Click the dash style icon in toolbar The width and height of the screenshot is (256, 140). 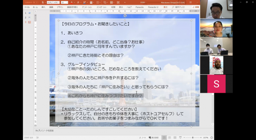(x=98, y=3)
